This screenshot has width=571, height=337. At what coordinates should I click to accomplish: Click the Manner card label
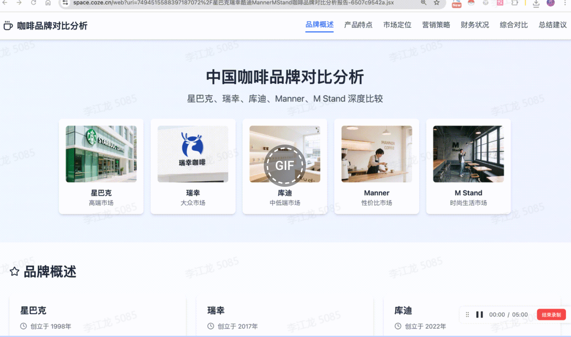click(x=377, y=193)
